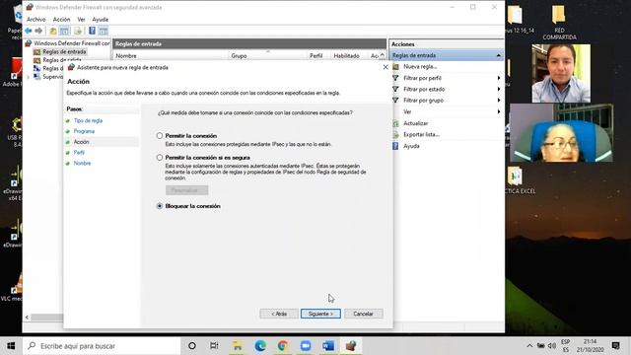This screenshot has height=355, width=631.
Task: Expand the Filtrar por grupo submenu
Action: pos(499,101)
